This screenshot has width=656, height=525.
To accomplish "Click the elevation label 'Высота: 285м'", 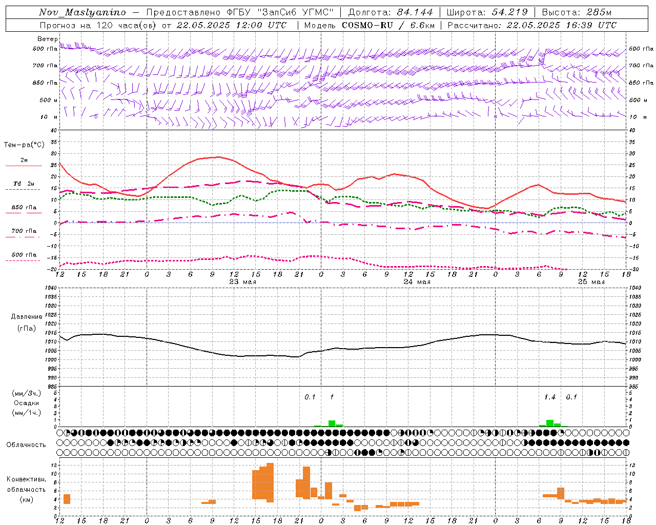I will coord(577,12).
